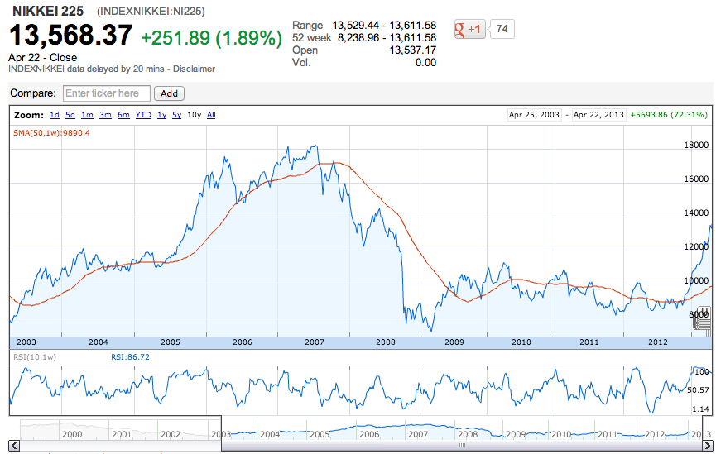This screenshot has width=716, height=454.
Task: Click the overview strip at year 2000
Action: 72,434
